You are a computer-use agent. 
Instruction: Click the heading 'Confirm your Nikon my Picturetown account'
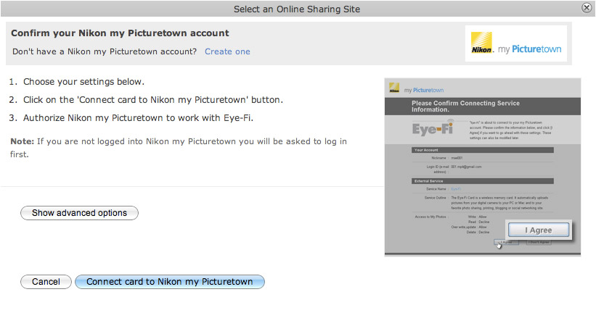pos(120,33)
